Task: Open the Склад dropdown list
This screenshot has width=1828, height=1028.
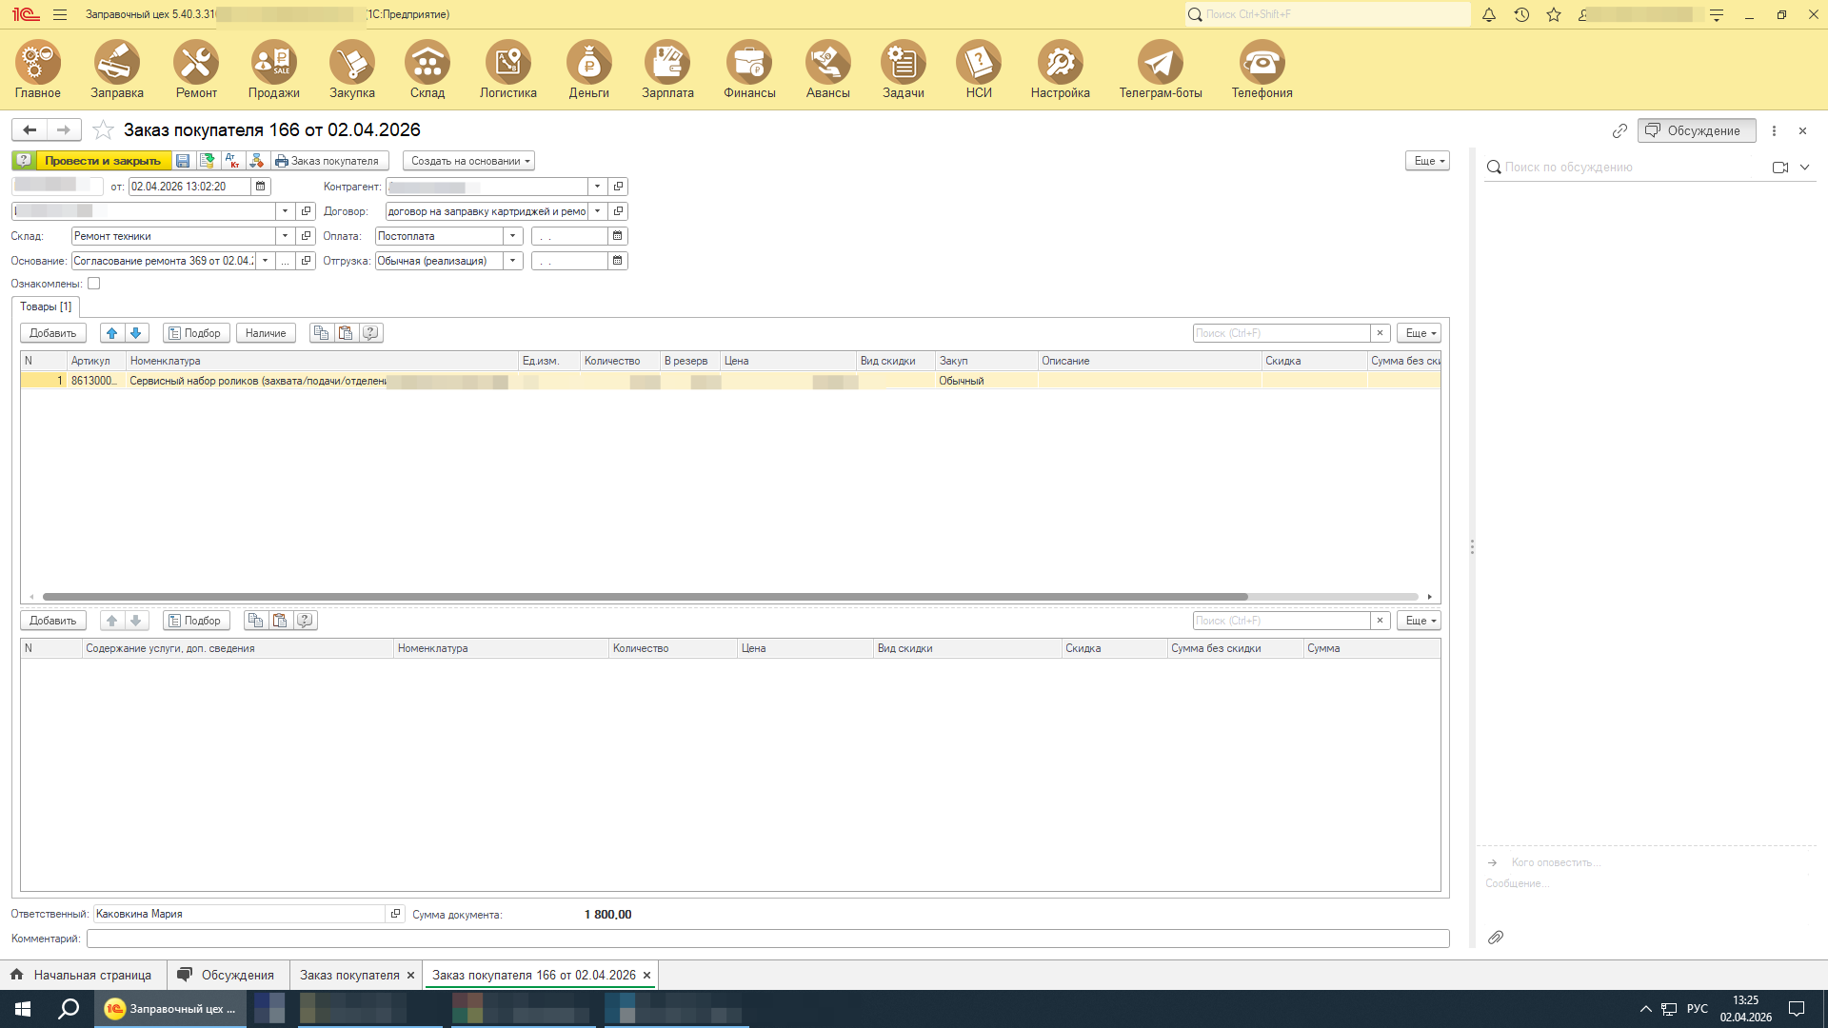Action: tap(285, 236)
